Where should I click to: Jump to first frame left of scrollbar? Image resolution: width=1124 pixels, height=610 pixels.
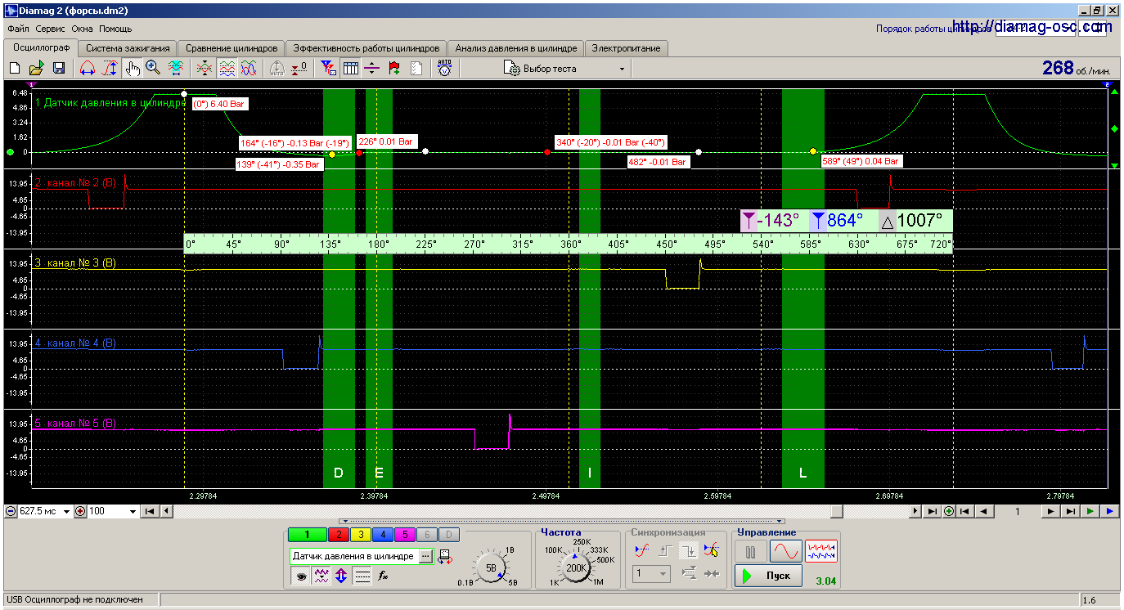[x=150, y=512]
